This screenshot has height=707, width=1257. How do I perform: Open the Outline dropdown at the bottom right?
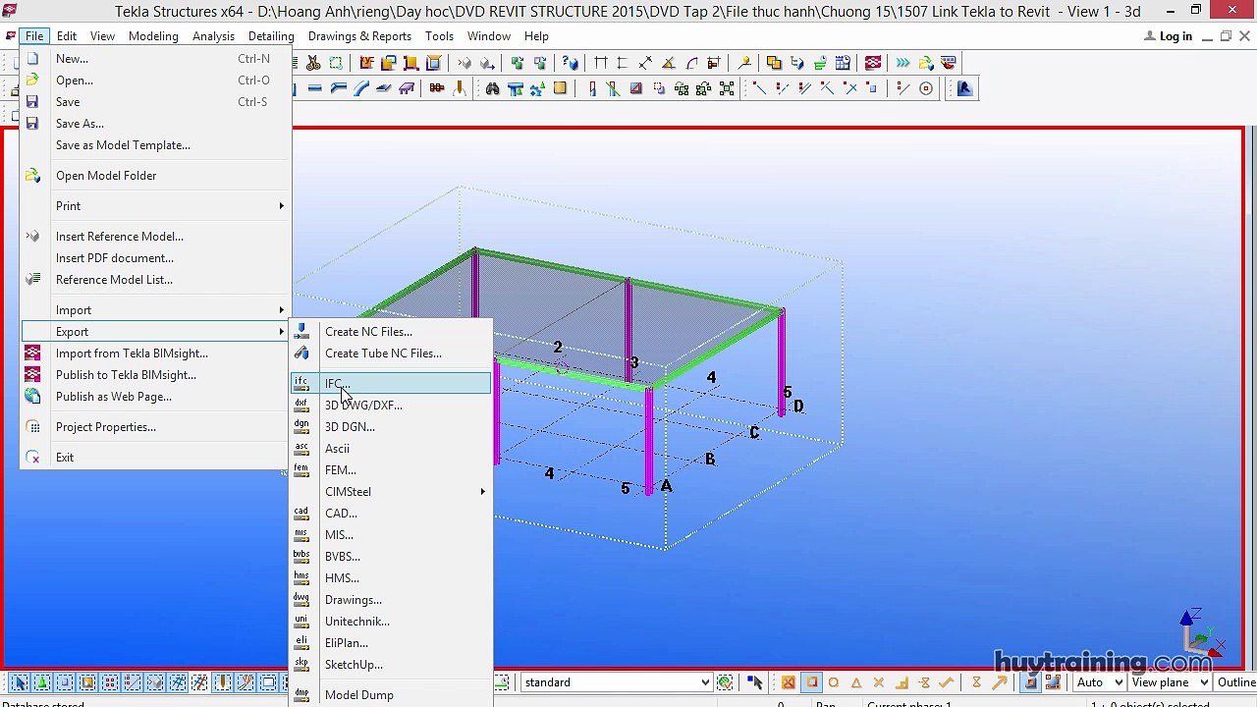click(x=1235, y=682)
